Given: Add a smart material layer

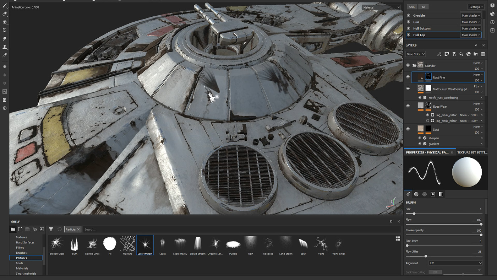Looking at the screenshot, I should point(469,54).
